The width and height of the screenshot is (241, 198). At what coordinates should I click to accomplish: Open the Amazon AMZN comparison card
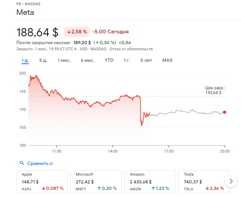(x=150, y=181)
